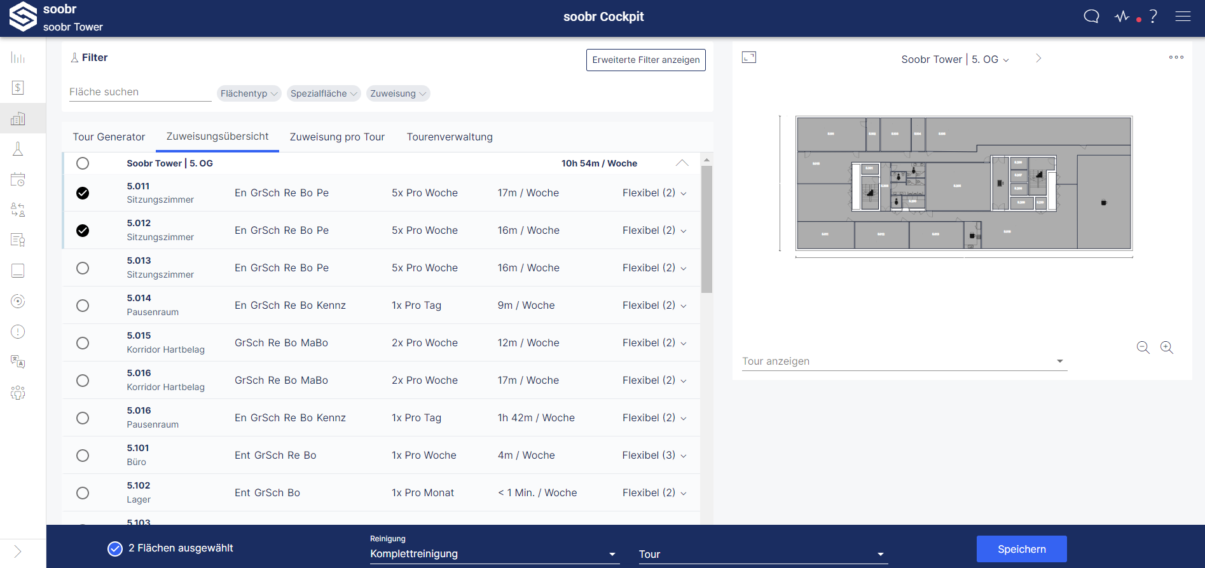Click '1h 42m / Woche' duration cell
Screen dimensions: 1205x568
click(536, 417)
